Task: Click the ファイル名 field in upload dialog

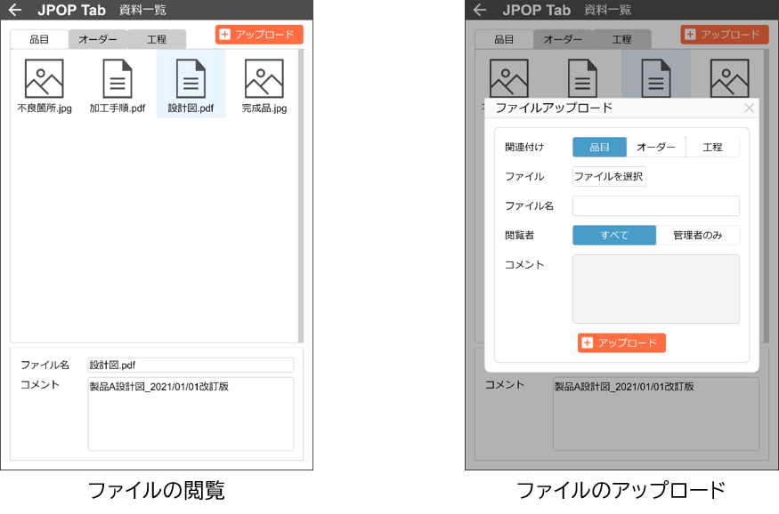Action: [655, 205]
